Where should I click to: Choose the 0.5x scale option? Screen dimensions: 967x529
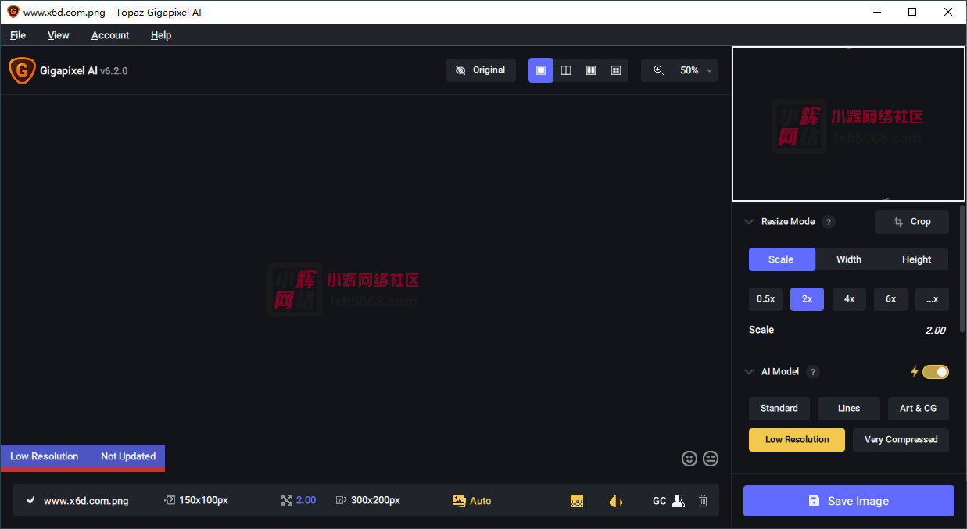[x=765, y=299]
